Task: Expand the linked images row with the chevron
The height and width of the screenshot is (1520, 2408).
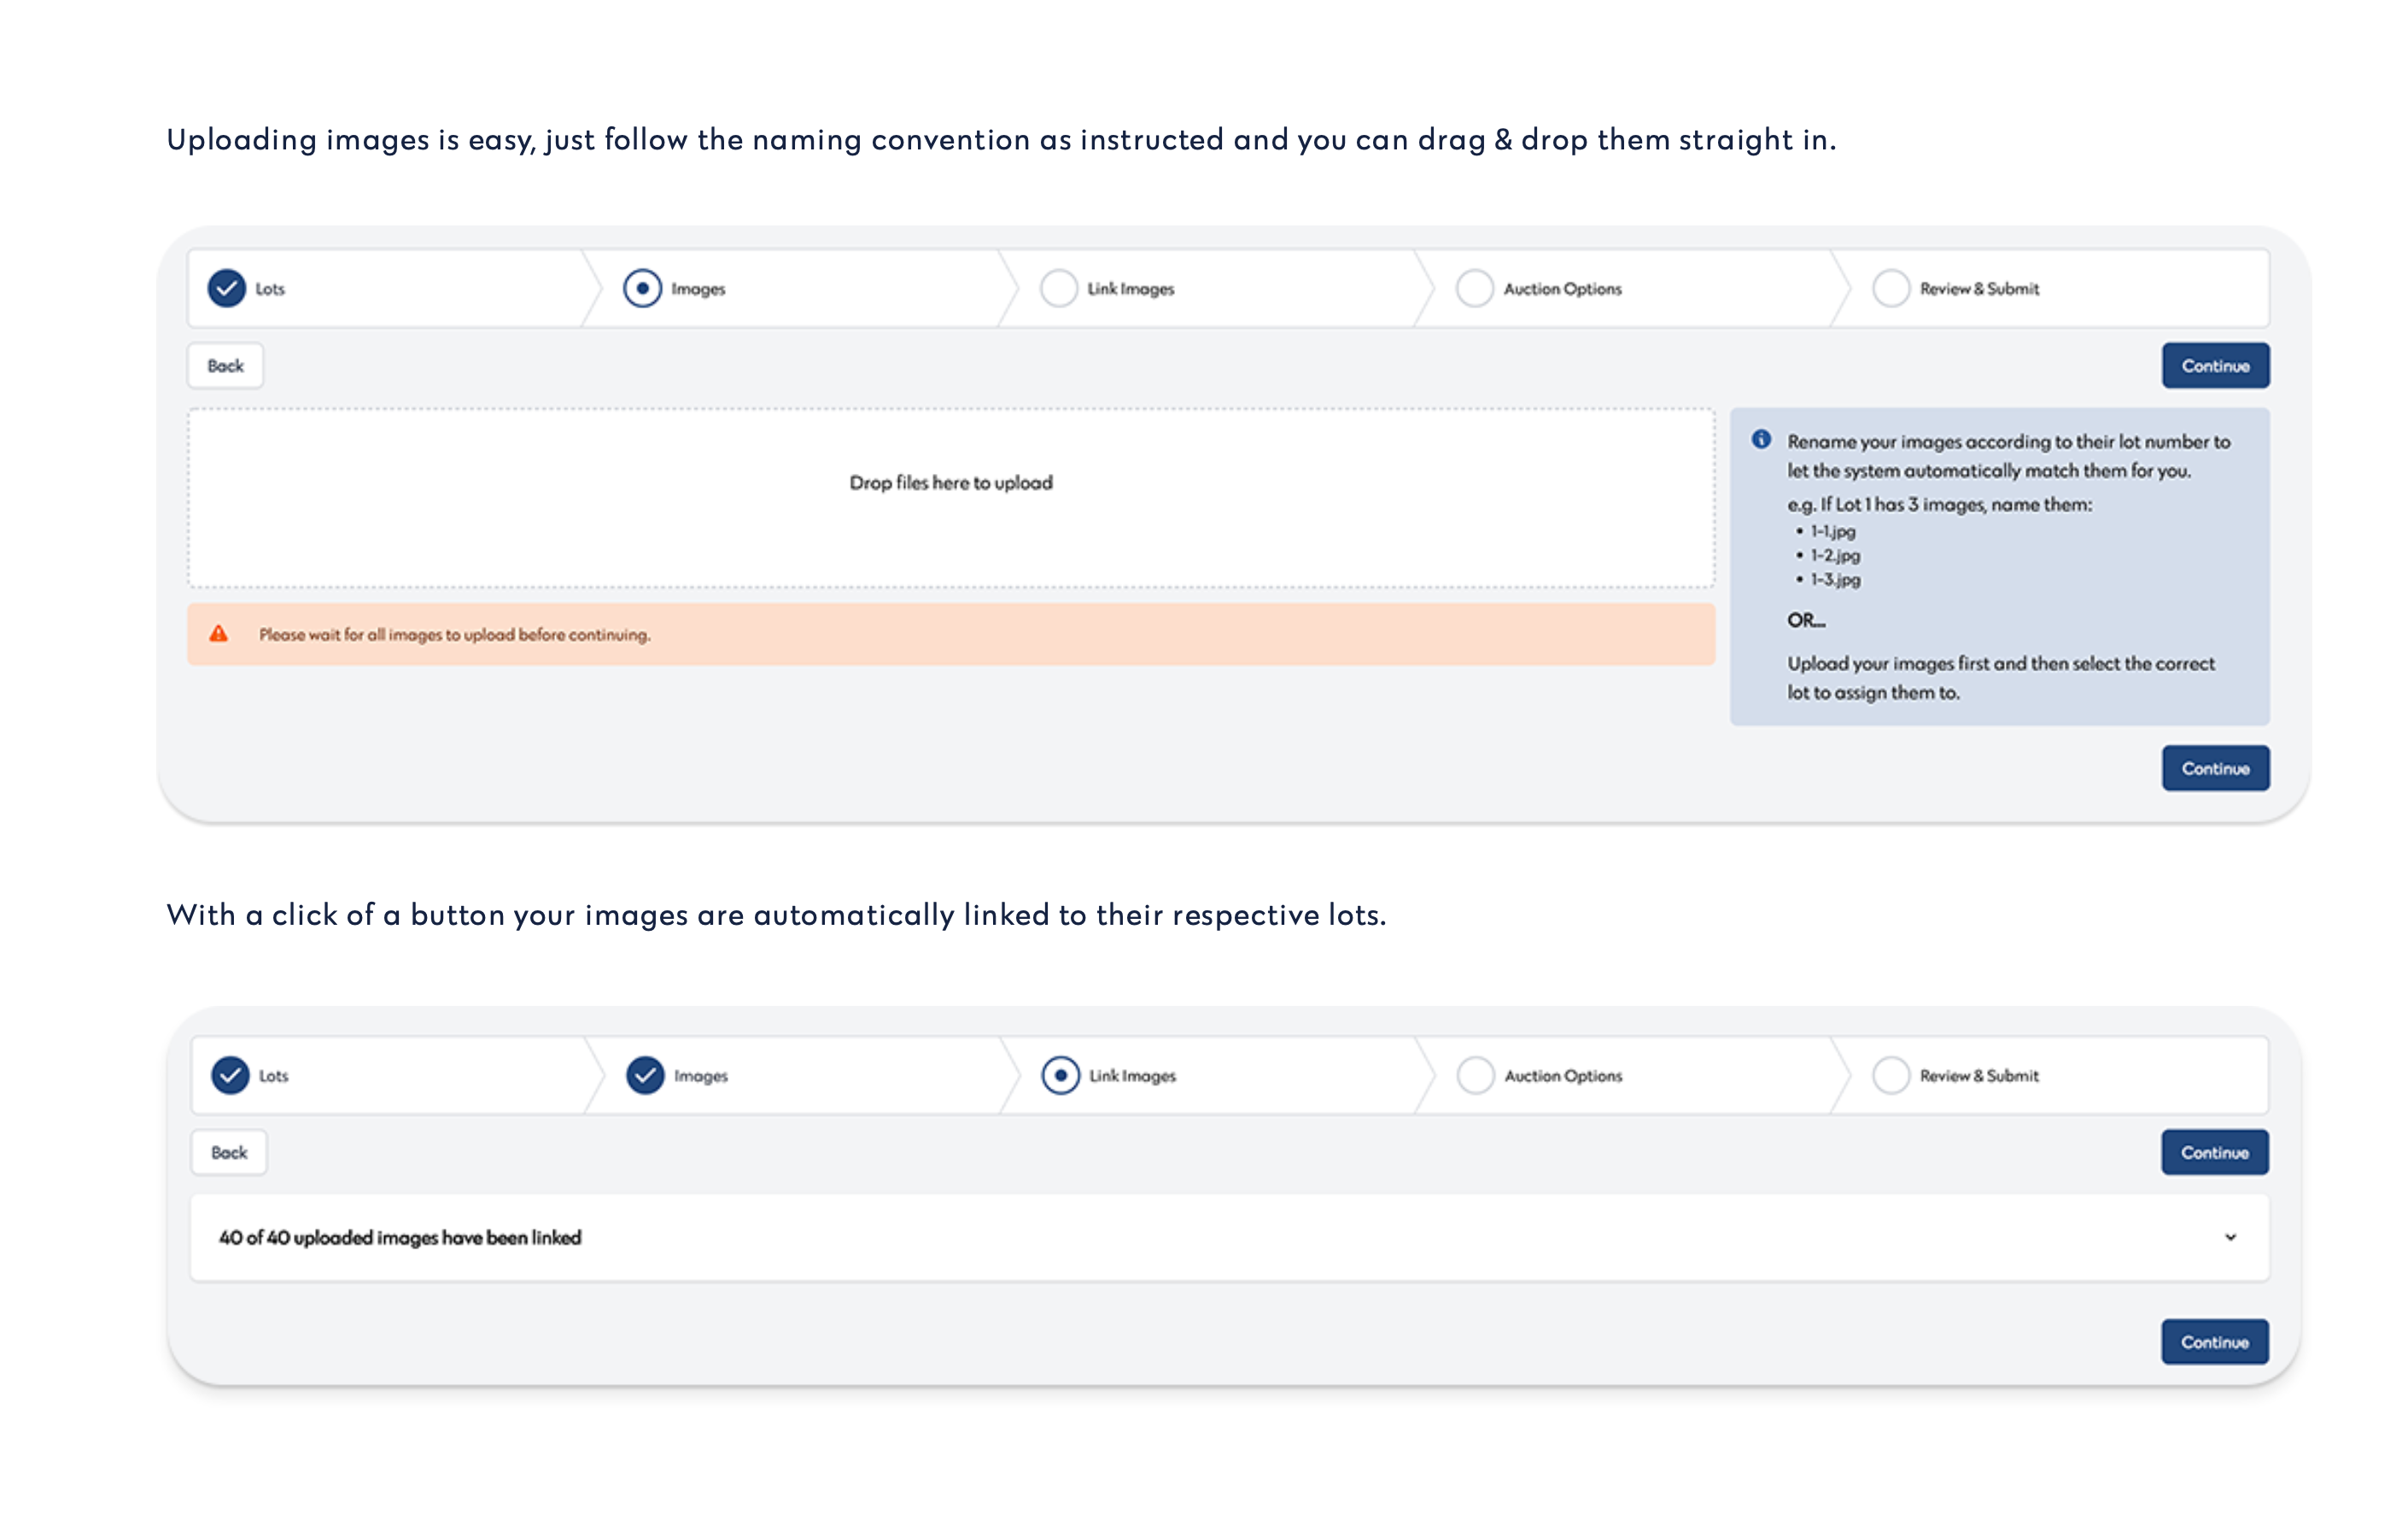Action: click(x=2230, y=1238)
